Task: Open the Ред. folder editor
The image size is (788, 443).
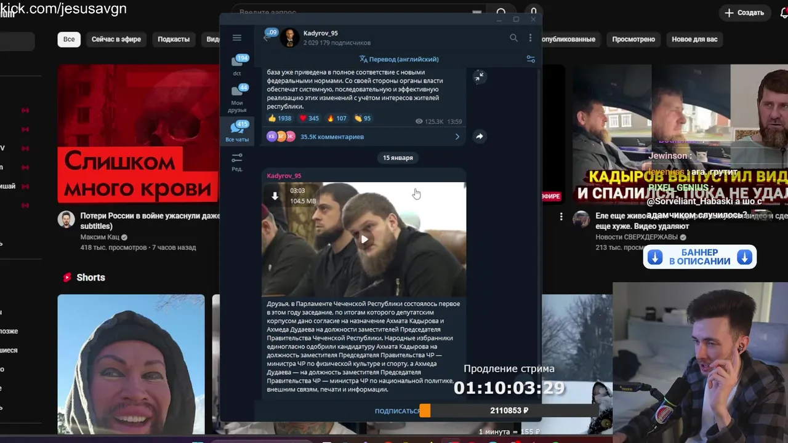Action: point(237,162)
